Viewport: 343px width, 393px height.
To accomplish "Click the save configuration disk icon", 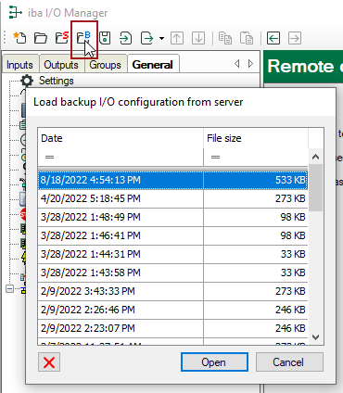I will click(105, 38).
